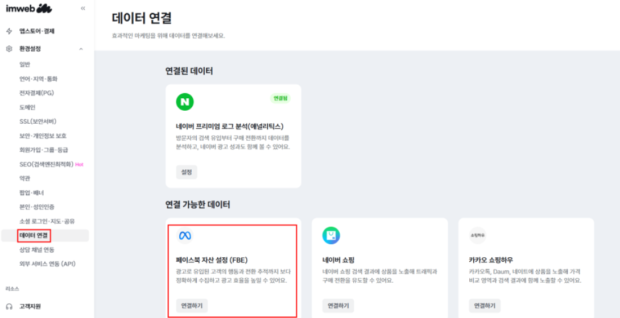Open 환경설정 menu
The width and height of the screenshot is (620, 318).
[30, 49]
